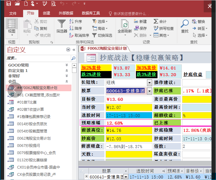Click 取消排序 to remove sort
Screen dimensions: 216x180
79,35
